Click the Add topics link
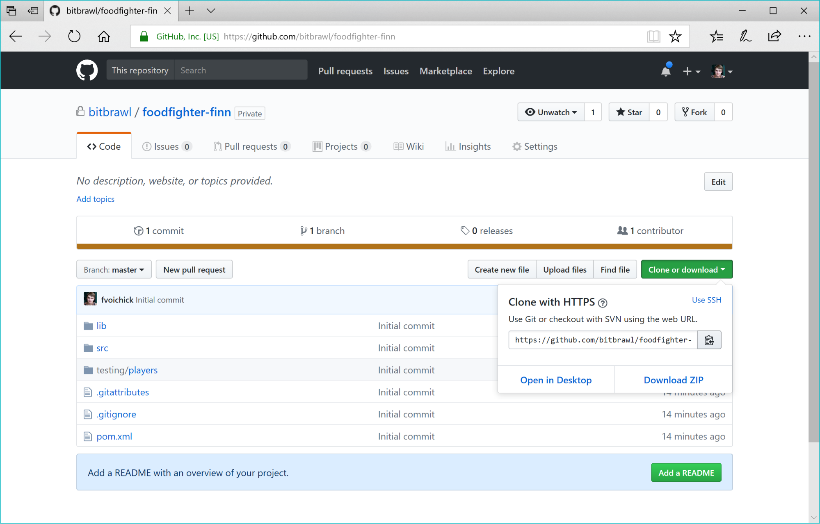820x524 pixels. pos(95,199)
